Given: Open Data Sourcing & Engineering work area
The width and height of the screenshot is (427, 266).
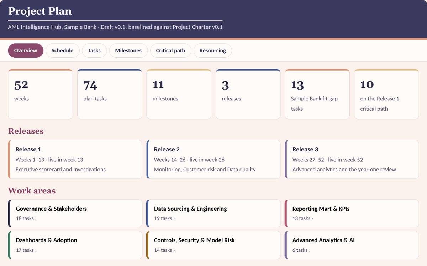Looking at the screenshot, I should pos(213,214).
